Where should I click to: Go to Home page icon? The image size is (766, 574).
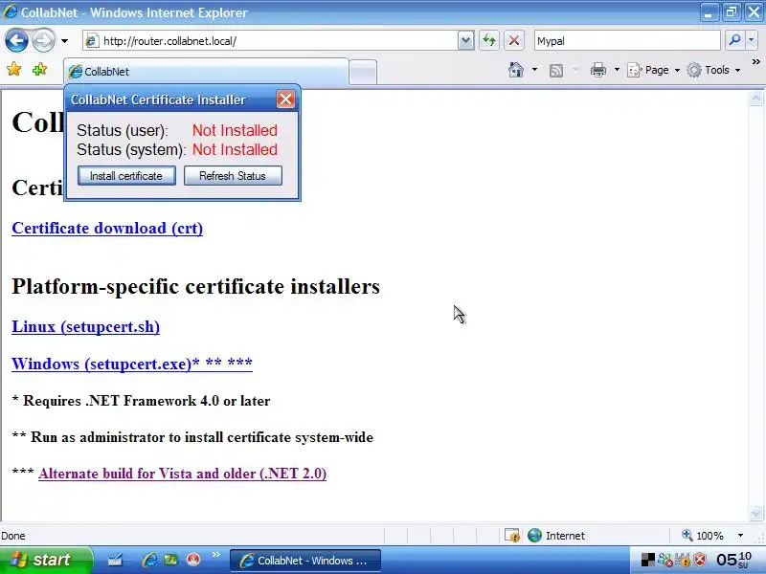[516, 70]
